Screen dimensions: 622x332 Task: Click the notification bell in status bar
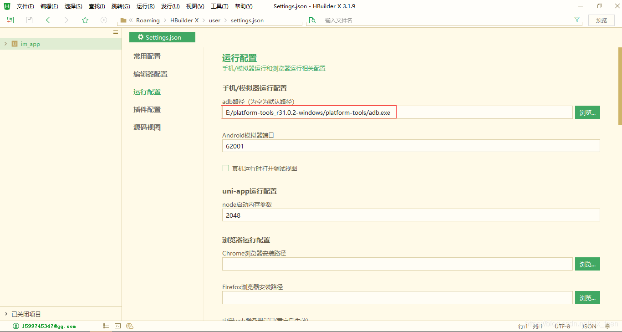pyautogui.click(x=607, y=326)
